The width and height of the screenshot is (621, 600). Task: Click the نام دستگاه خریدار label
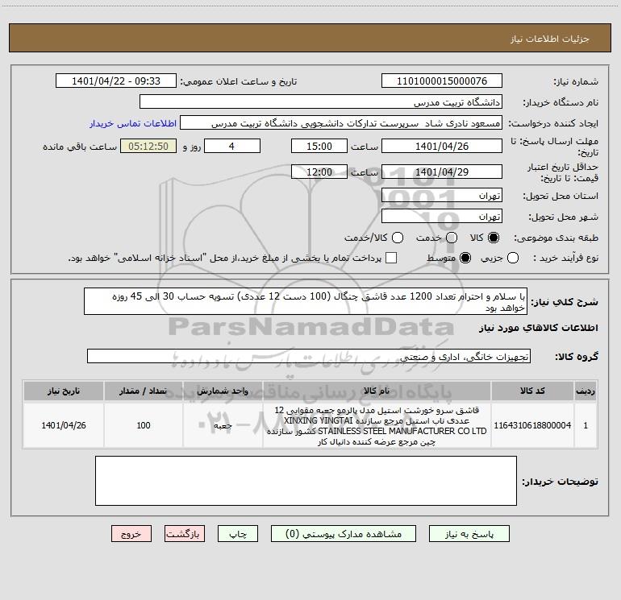point(561,102)
